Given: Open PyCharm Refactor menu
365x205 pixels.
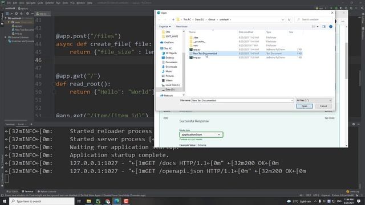Looking at the screenshot, I should click(x=50, y=3).
